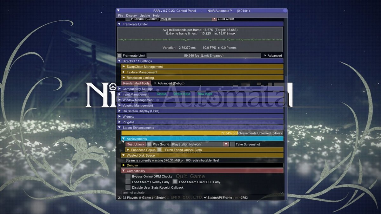The height and width of the screenshot is (214, 381).
Task: Open the Display menu
Action: point(131,15)
